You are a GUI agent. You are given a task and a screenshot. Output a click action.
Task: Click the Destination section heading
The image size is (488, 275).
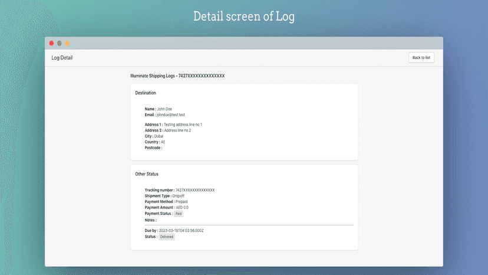click(x=146, y=93)
